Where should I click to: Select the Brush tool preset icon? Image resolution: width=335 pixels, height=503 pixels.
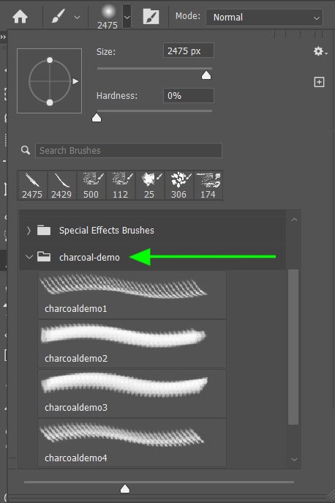[59, 16]
